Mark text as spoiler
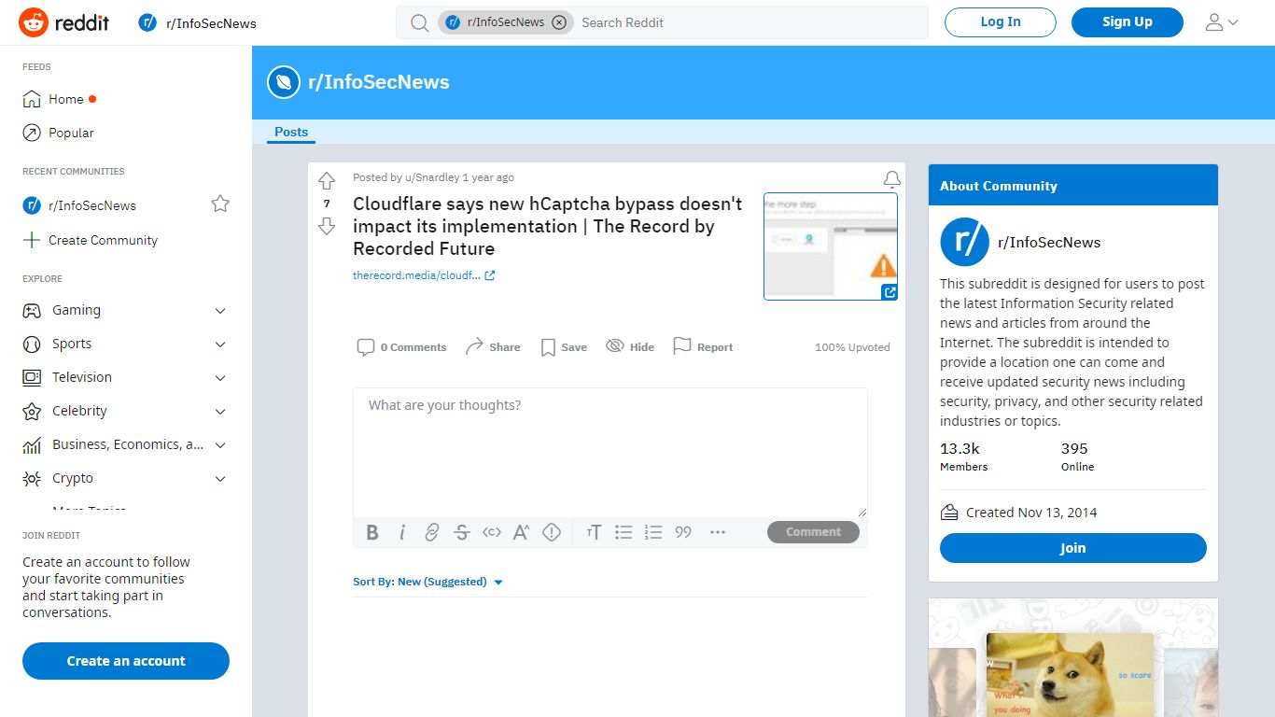The image size is (1275, 717). point(552,532)
